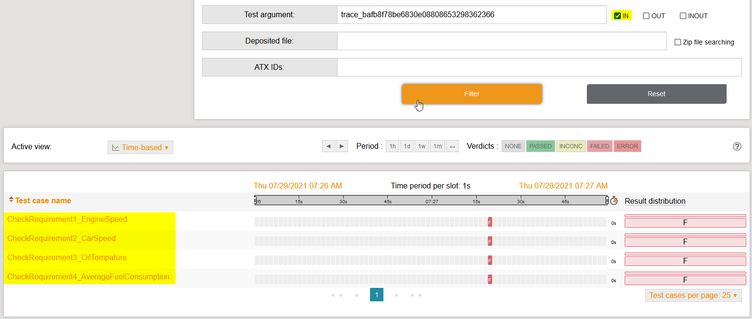Screen dimensions: 752x319
Task: Click result distribution bar for CheckRequirement2_CarSpeed
Action: pyautogui.click(x=685, y=242)
